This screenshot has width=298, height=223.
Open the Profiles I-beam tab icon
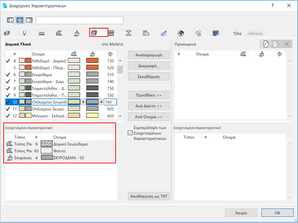(x=129, y=33)
